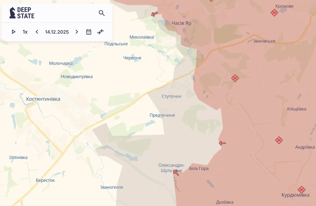This screenshot has width=316, height=206.
Task: Click the attack arrow north of Біла Гора
Action: (222, 143)
